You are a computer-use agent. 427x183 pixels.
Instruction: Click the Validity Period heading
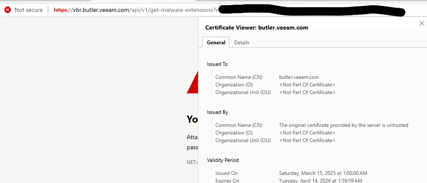point(223,160)
